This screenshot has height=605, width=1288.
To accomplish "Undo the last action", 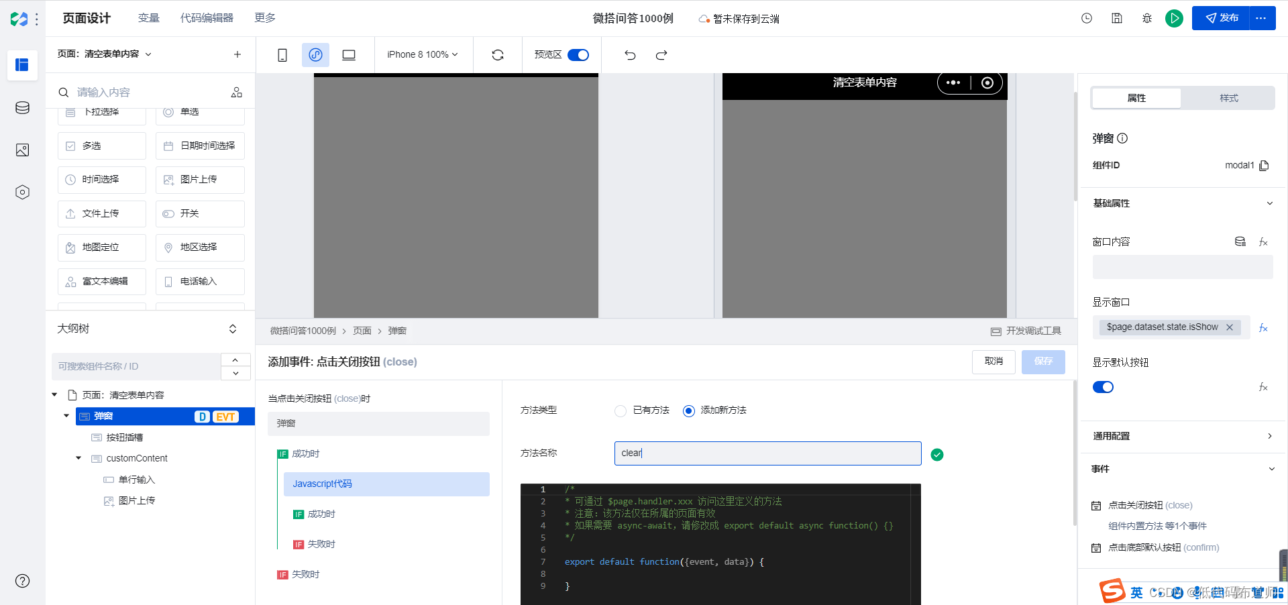I will tap(630, 55).
